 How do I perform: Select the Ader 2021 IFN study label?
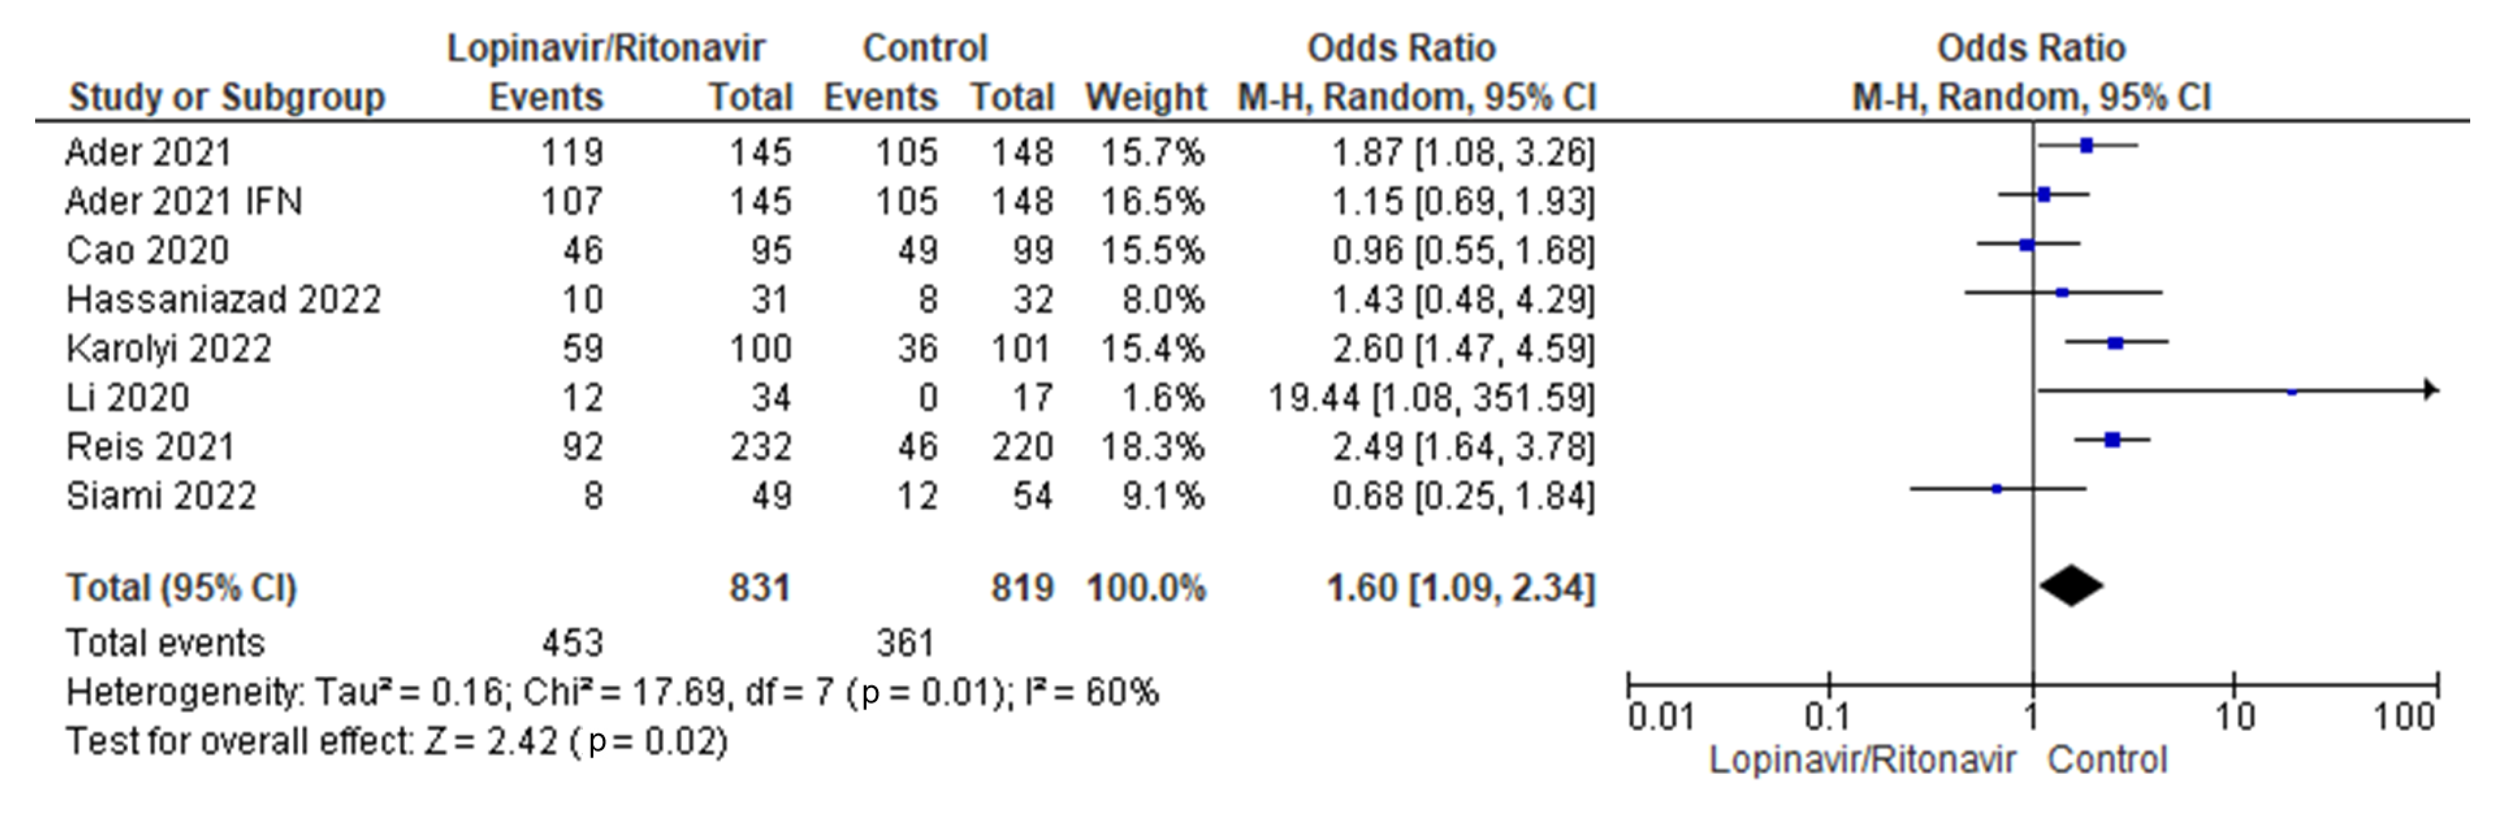click(x=184, y=201)
